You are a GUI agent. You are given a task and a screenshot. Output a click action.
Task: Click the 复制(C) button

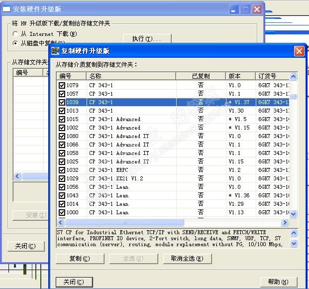(x=80, y=259)
